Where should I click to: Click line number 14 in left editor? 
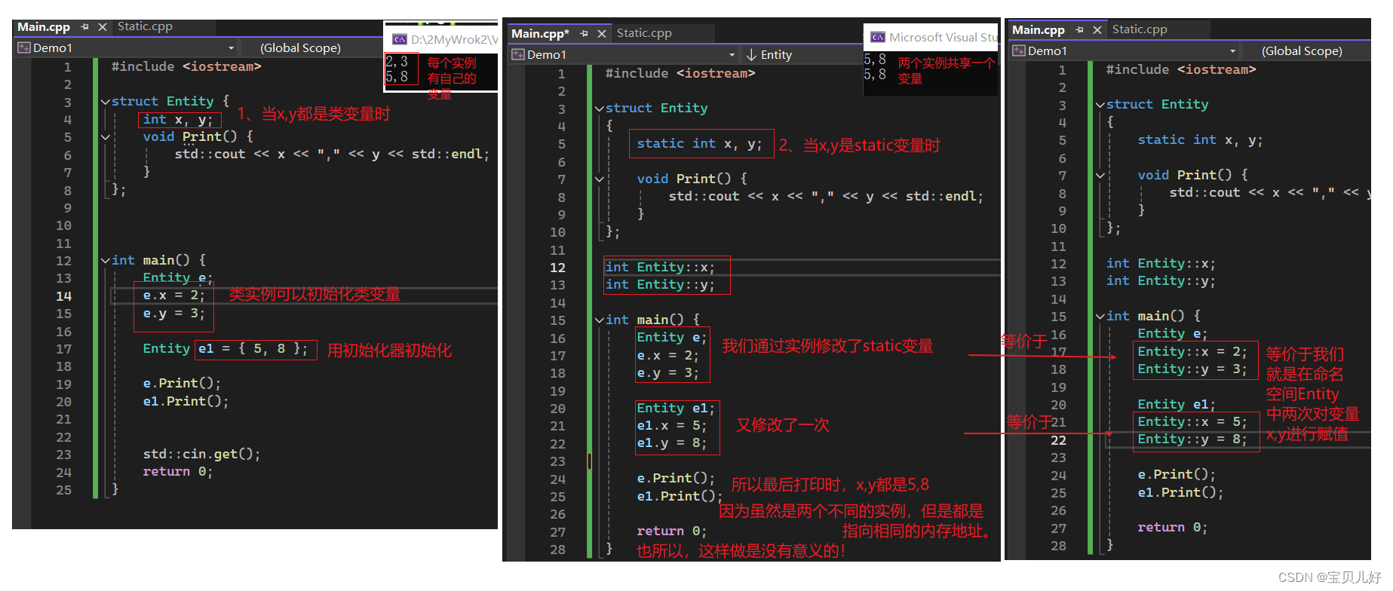(x=64, y=296)
